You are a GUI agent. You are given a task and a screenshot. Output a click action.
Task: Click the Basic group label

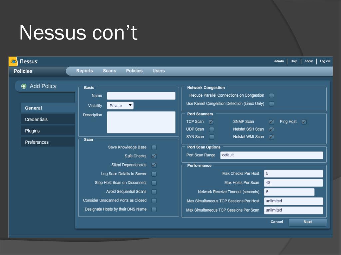[x=89, y=88]
